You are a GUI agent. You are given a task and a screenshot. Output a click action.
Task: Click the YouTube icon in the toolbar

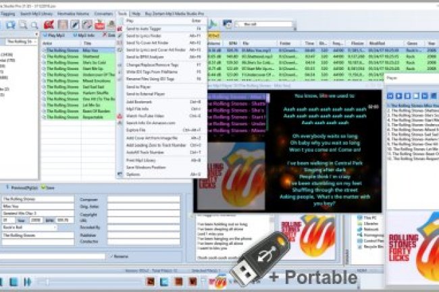pyautogui.click(x=99, y=25)
